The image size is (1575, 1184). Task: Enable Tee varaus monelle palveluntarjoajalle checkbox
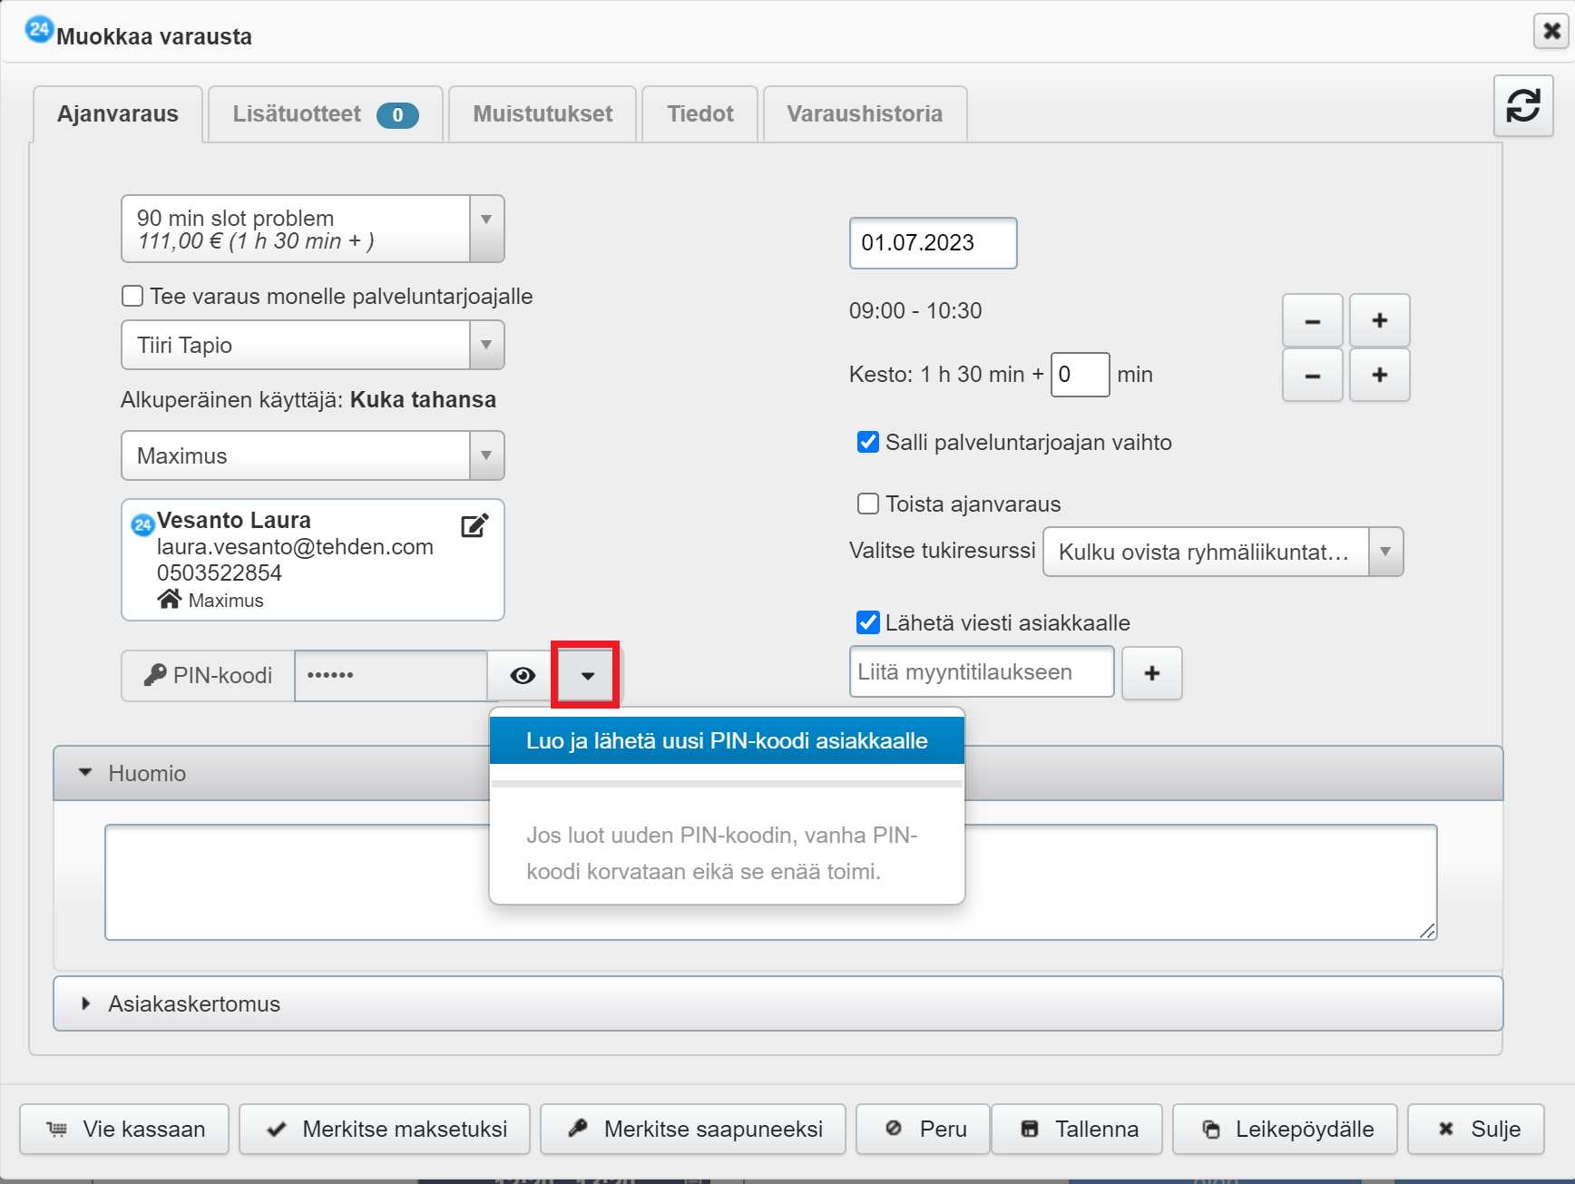(132, 297)
